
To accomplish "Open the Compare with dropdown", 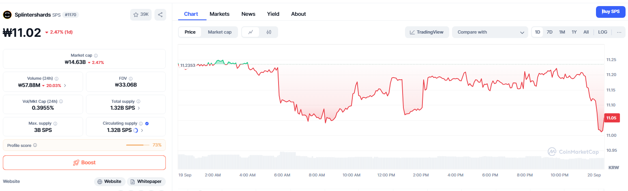I will tap(490, 32).
